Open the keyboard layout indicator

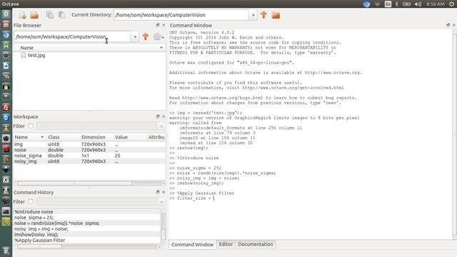[x=388, y=4]
